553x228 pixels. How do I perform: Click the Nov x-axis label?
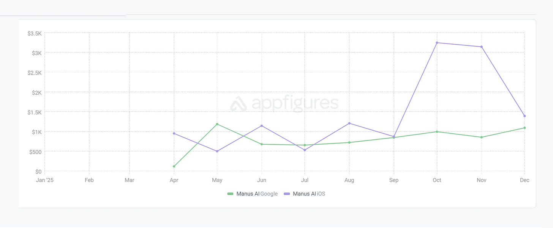[482, 180]
